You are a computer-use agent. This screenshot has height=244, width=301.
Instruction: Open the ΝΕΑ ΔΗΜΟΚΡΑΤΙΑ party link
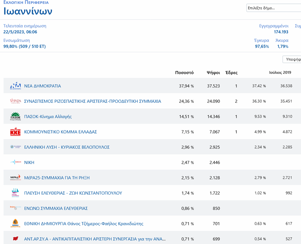click(x=43, y=86)
